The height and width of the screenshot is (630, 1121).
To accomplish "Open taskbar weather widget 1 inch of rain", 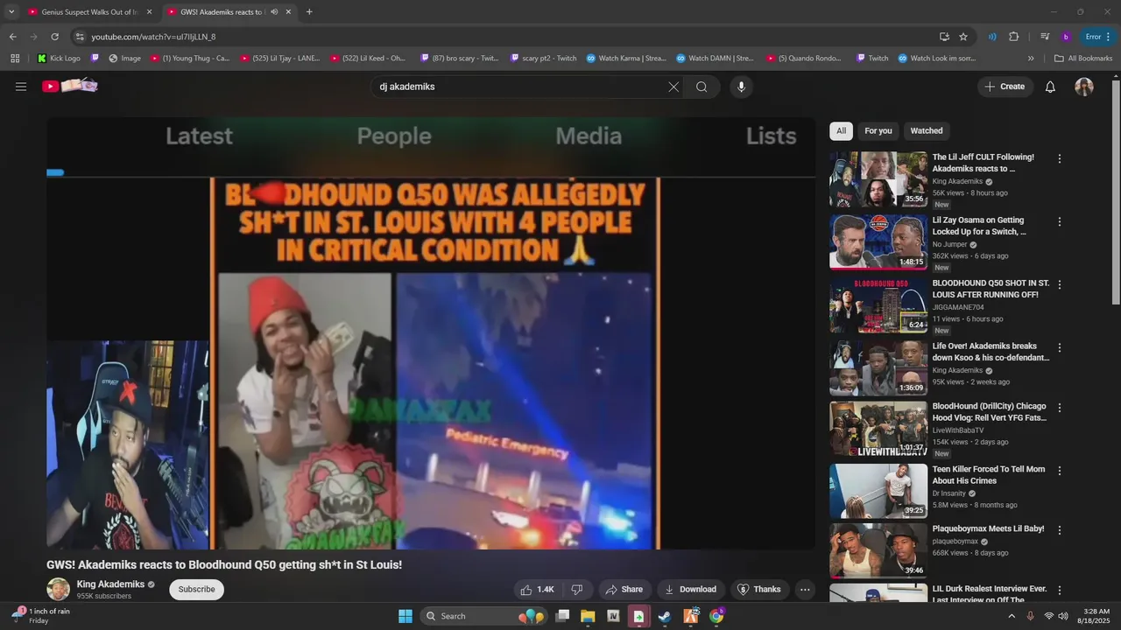I will pos(41,615).
